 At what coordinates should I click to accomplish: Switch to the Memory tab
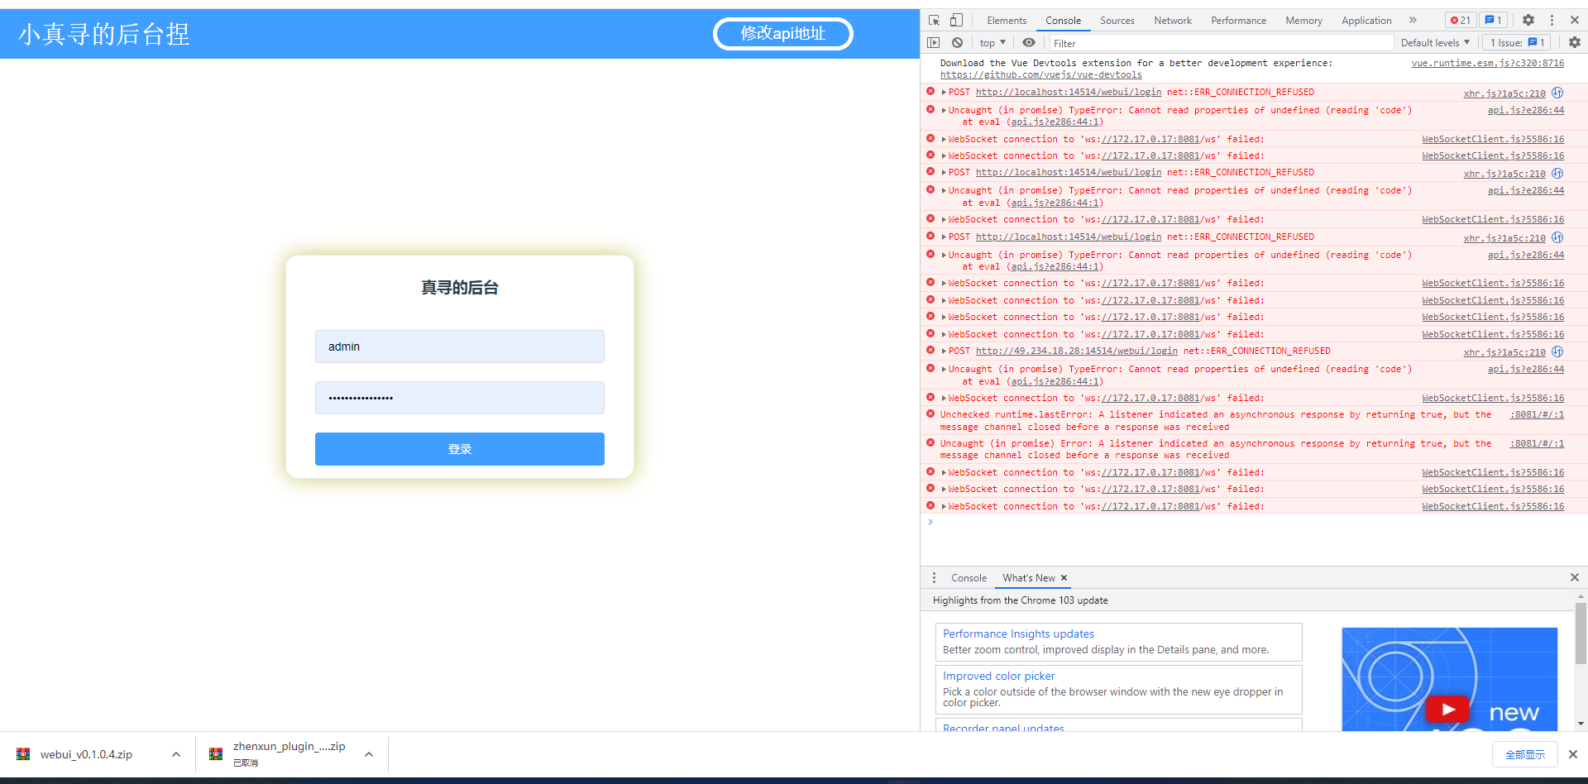pyautogui.click(x=1303, y=21)
